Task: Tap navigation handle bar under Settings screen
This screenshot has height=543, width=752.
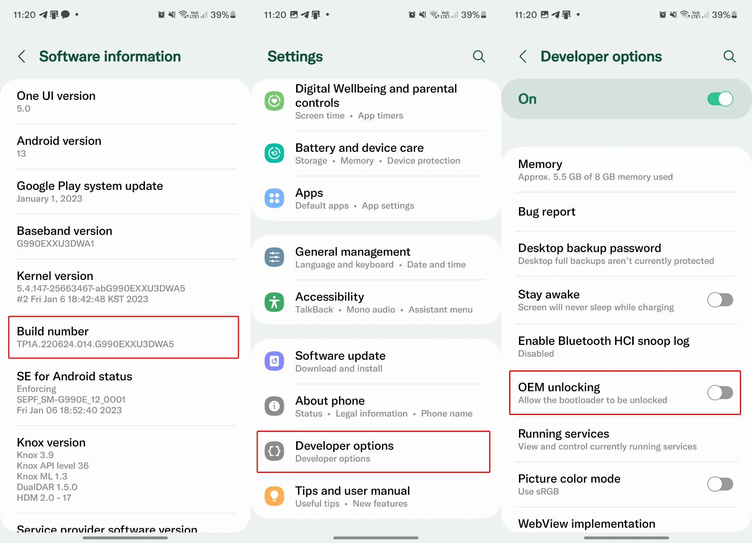Action: pos(376,538)
